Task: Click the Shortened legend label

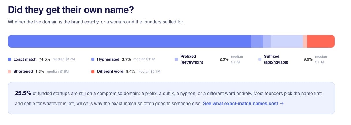Action: point(23,71)
